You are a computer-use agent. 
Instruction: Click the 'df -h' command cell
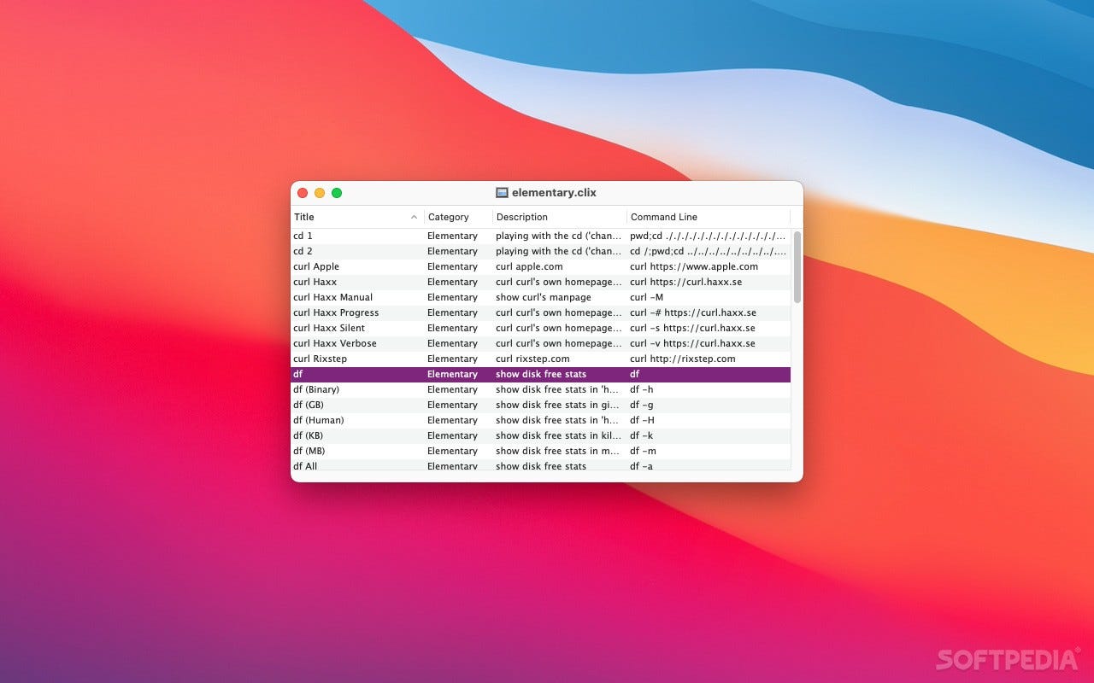coord(642,389)
